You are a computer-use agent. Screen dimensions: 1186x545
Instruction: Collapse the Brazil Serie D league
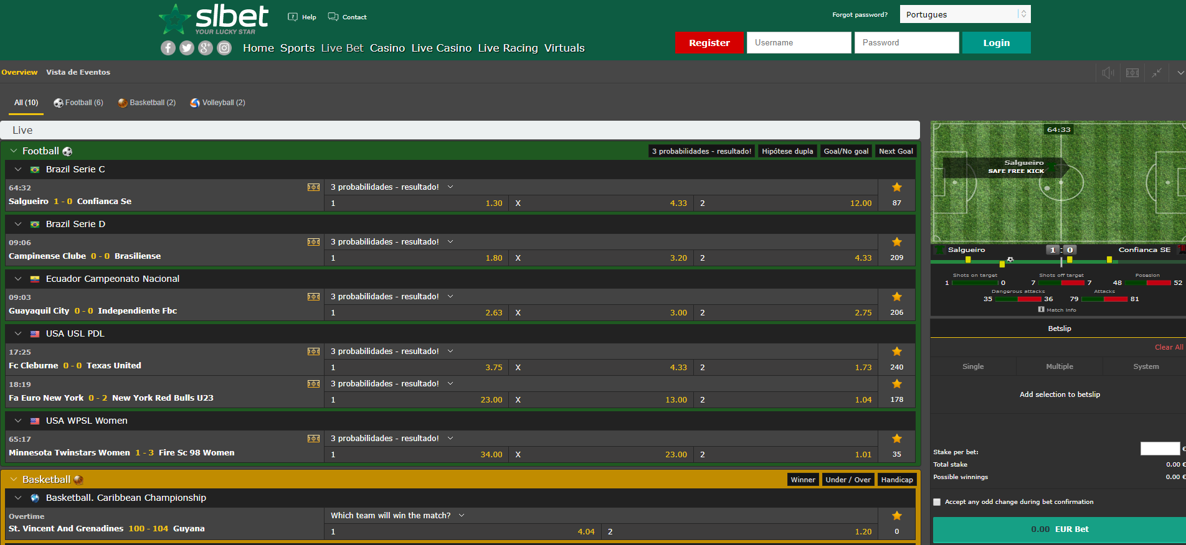coord(18,224)
